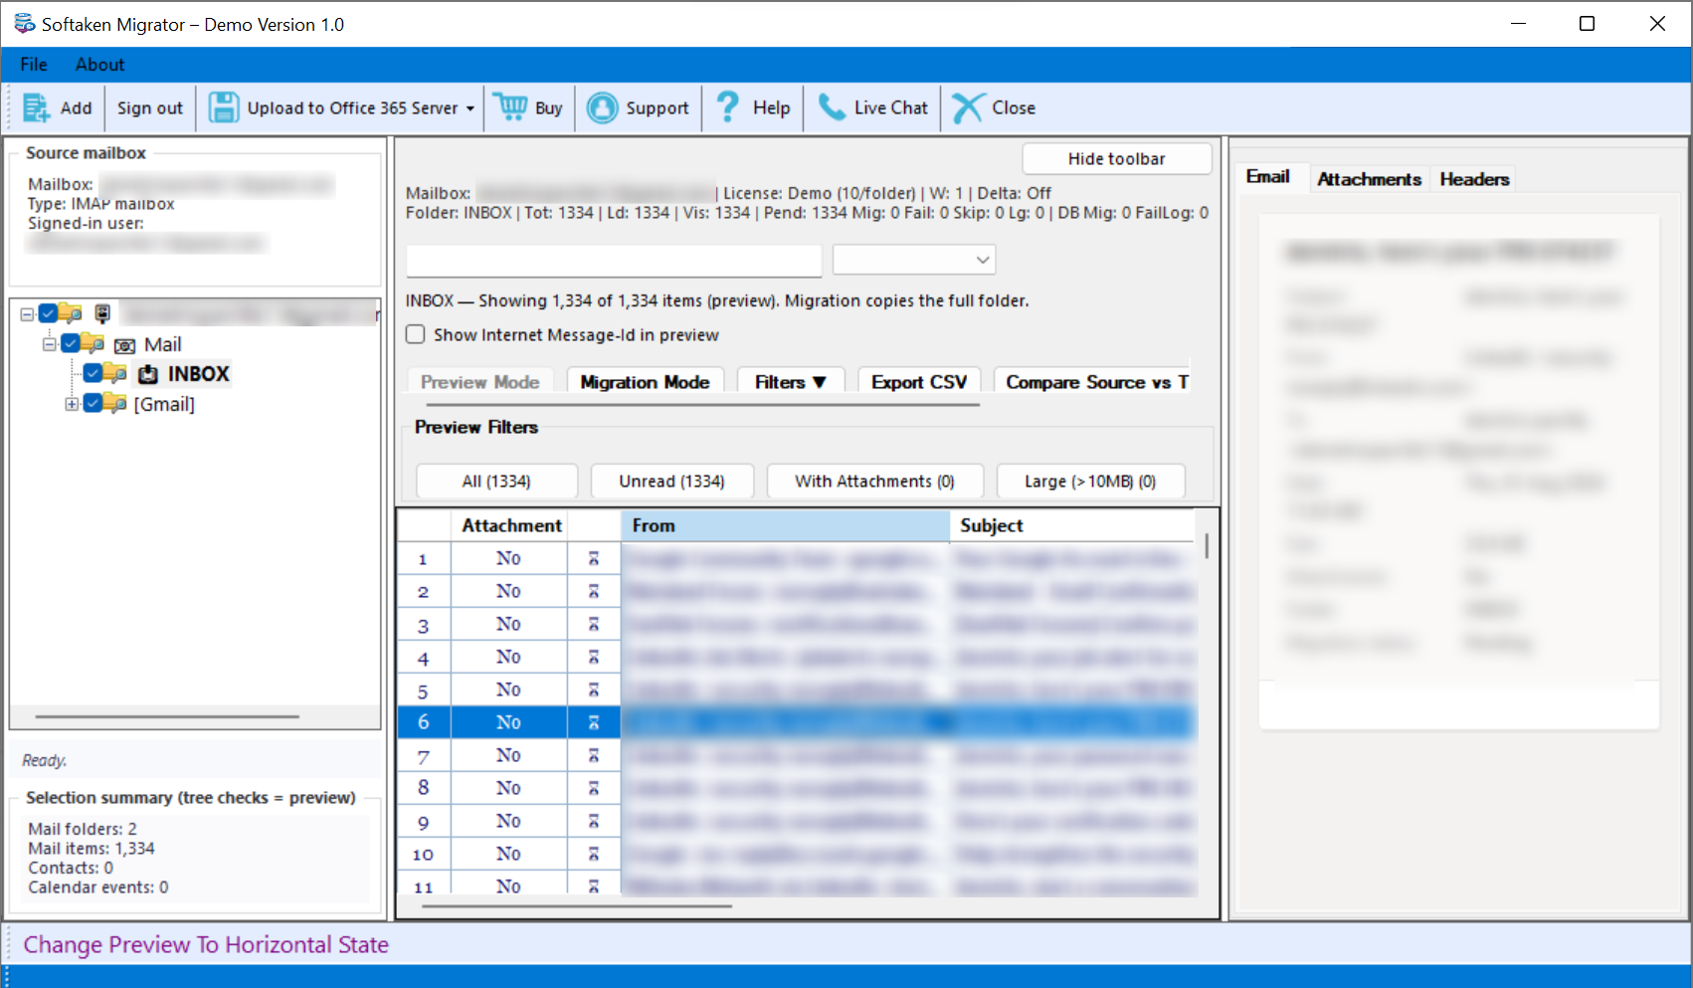Click the folder tree horizontal scrollbar
This screenshot has width=1693, height=988.
(167, 716)
